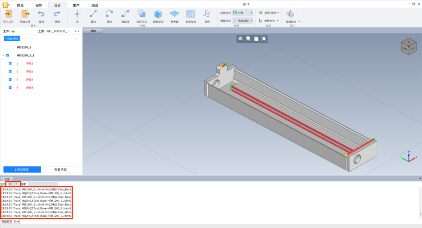Open the 选择方式 选择曲线 dropdown
The width and height of the screenshot is (422, 228).
(242, 21)
